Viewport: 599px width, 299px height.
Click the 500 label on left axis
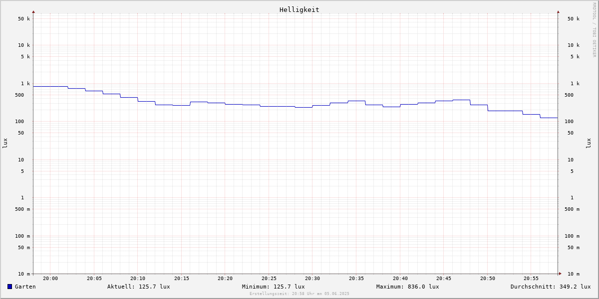click(19, 95)
